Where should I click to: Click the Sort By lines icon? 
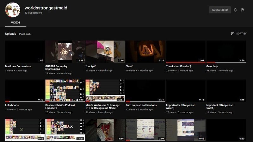click(x=232, y=33)
